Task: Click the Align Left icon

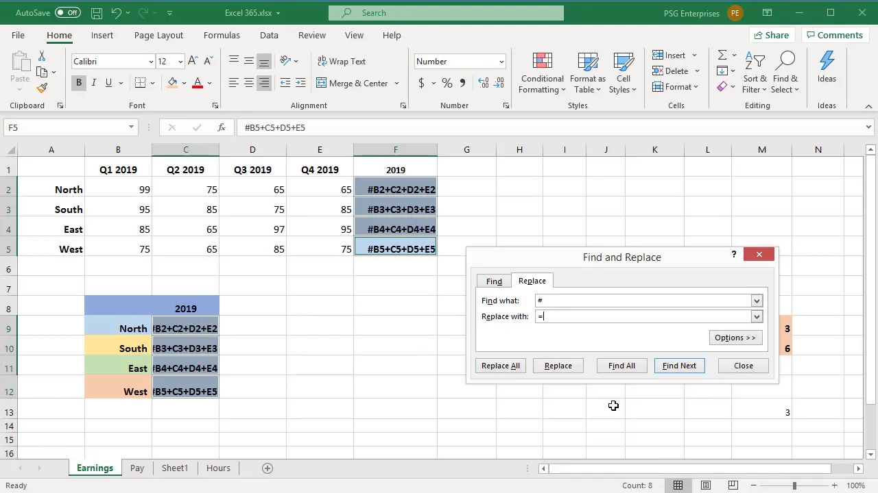Action: click(x=234, y=83)
